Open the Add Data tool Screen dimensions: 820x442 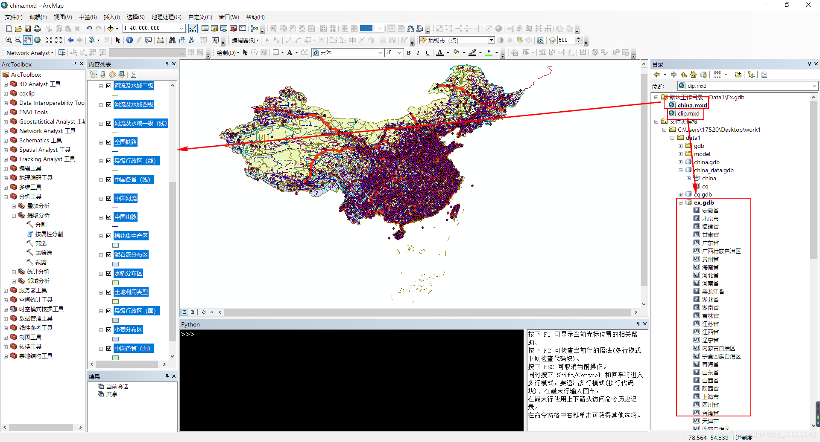click(x=110, y=29)
